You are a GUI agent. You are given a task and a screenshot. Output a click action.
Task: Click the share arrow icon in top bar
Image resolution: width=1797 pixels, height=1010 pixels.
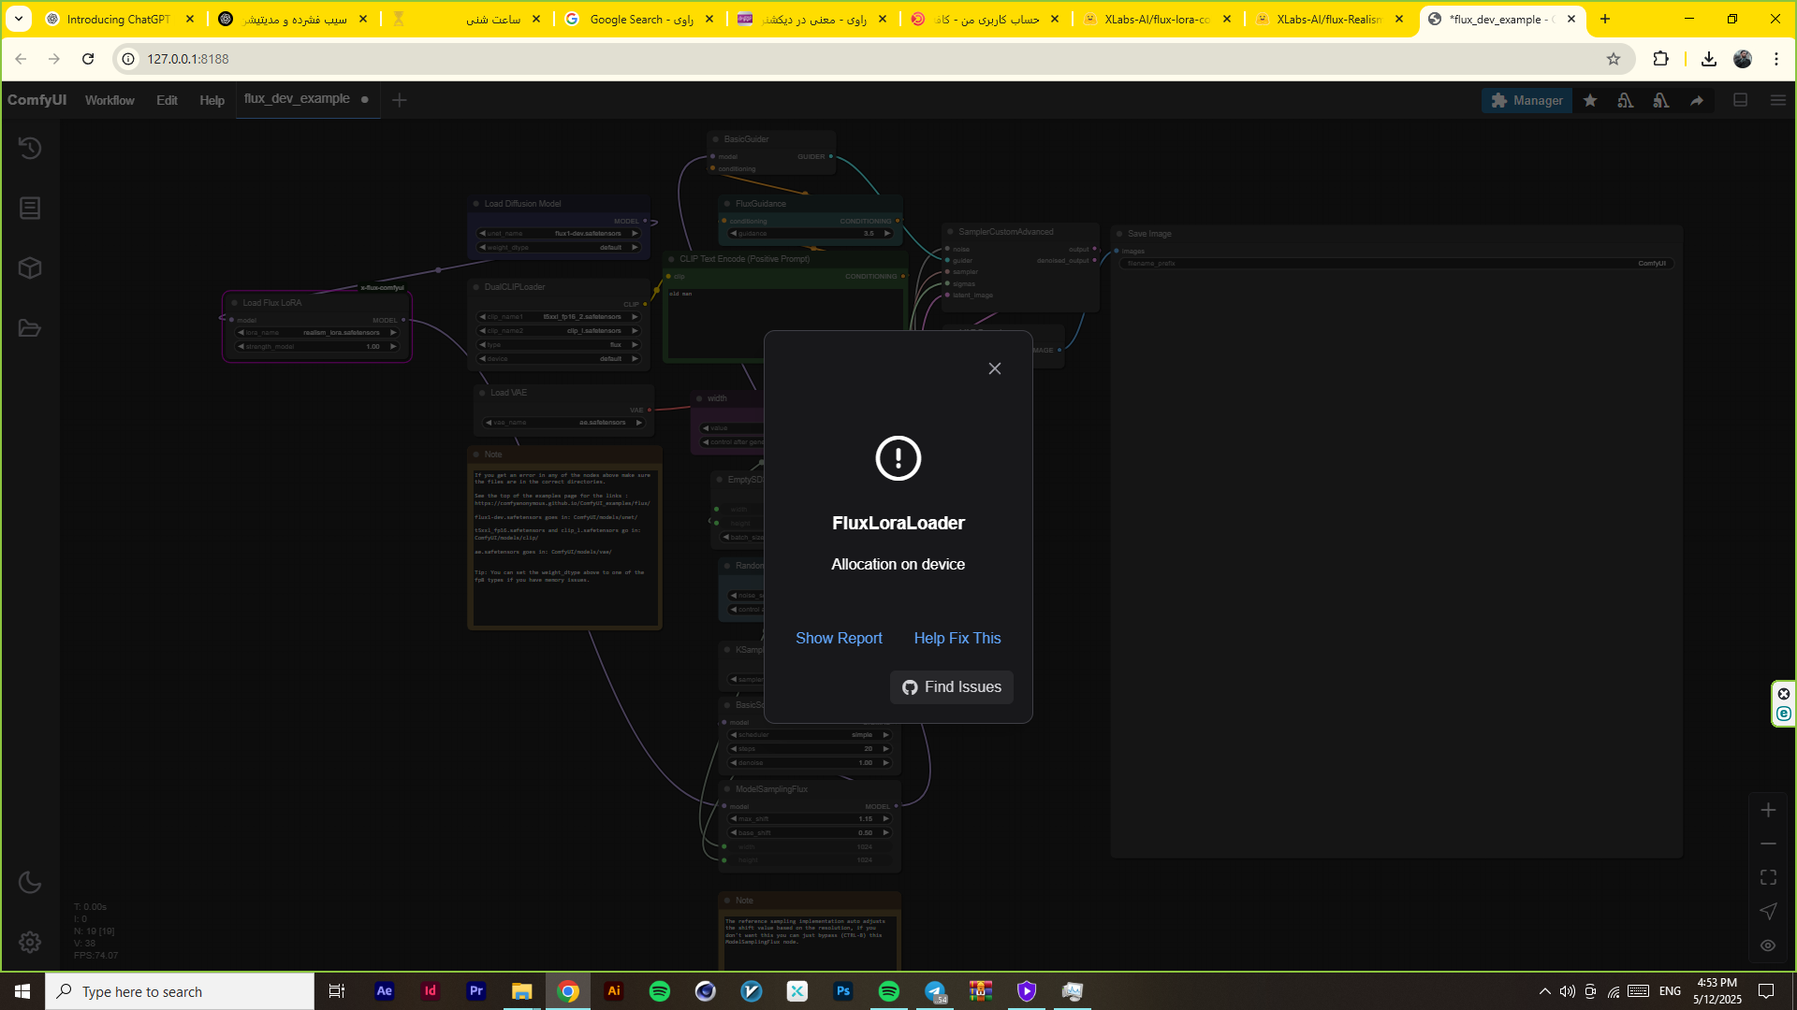point(1697,100)
